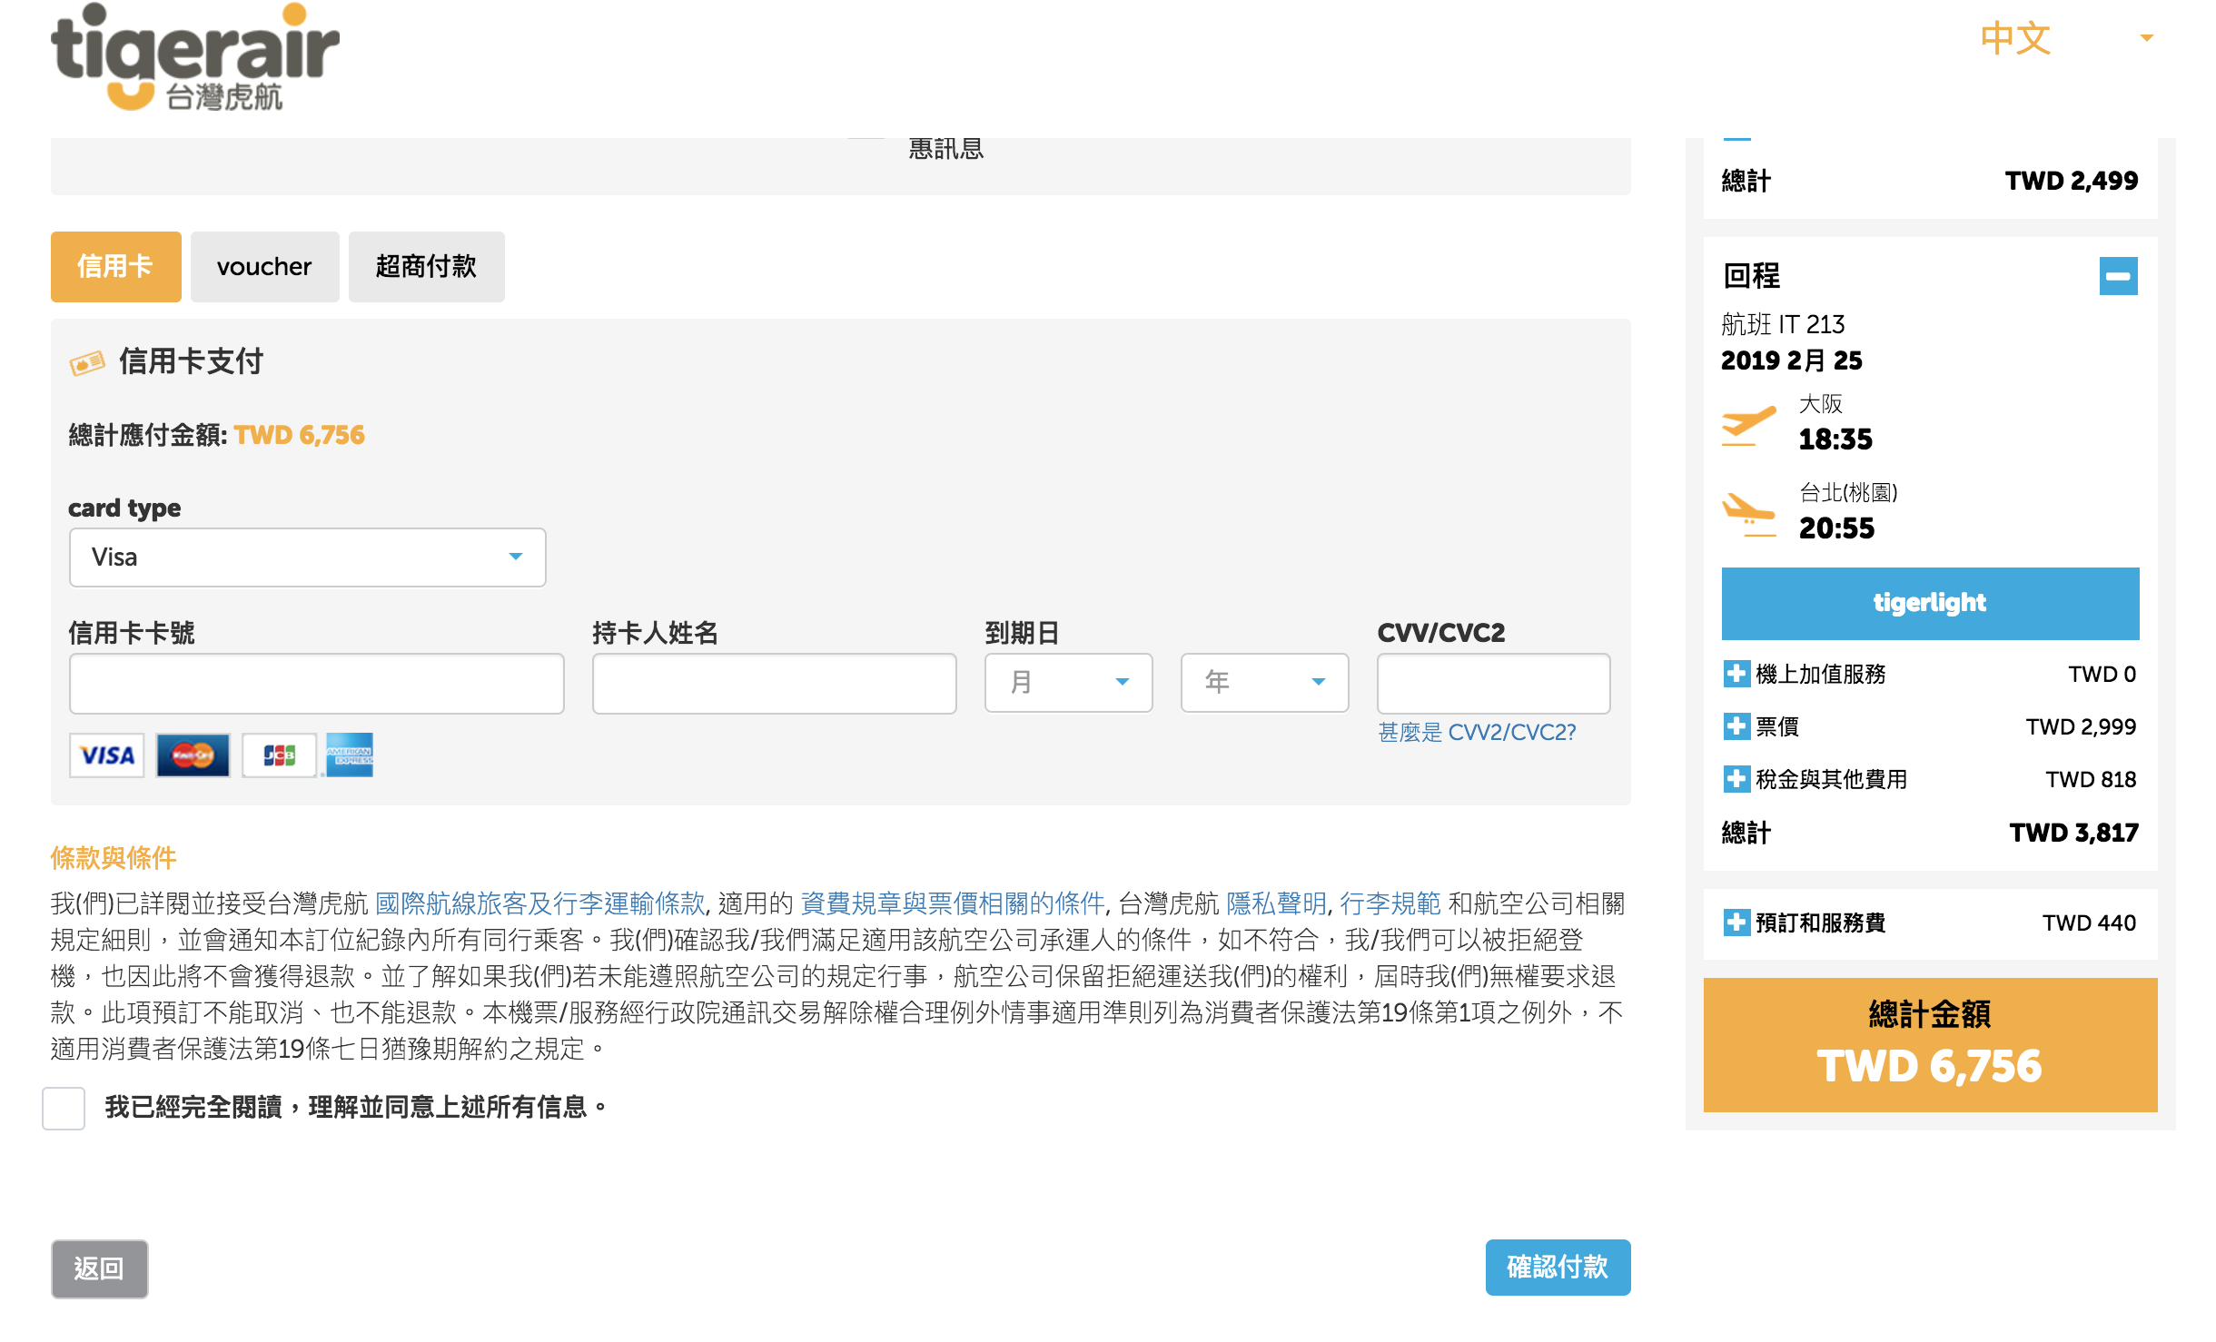Click the VISA card logo
Viewport: 2216px width, 1342px height.
[x=106, y=755]
